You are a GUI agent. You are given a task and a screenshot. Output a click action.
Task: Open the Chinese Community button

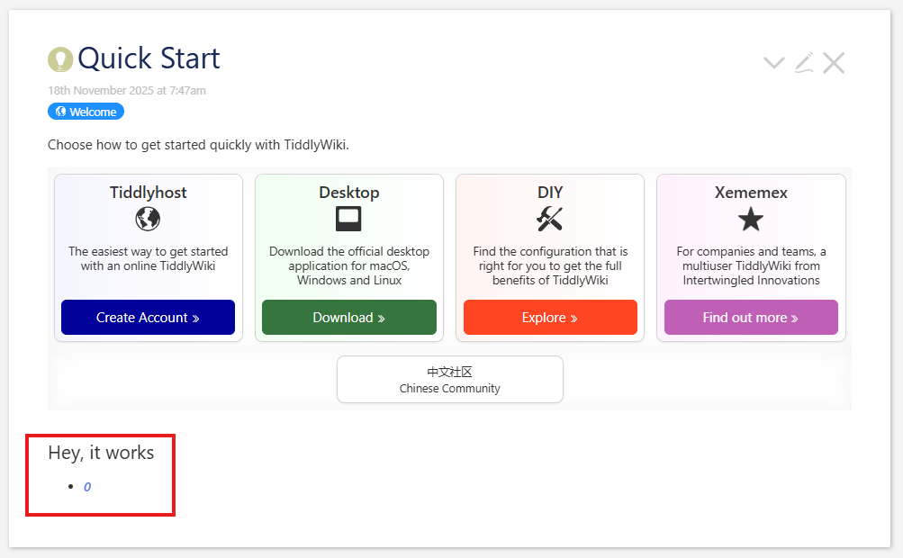pos(449,380)
